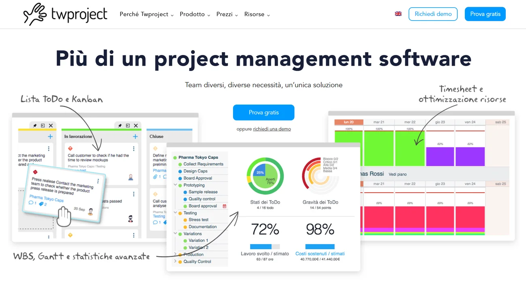Viewport: 526px width, 282px height.
Task: Pin the In lavorazione column panel
Action: click(120, 126)
